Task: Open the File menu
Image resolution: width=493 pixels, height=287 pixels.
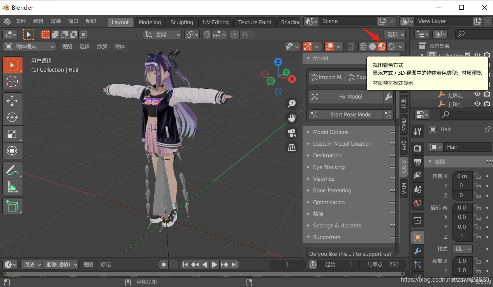Action: [21, 21]
